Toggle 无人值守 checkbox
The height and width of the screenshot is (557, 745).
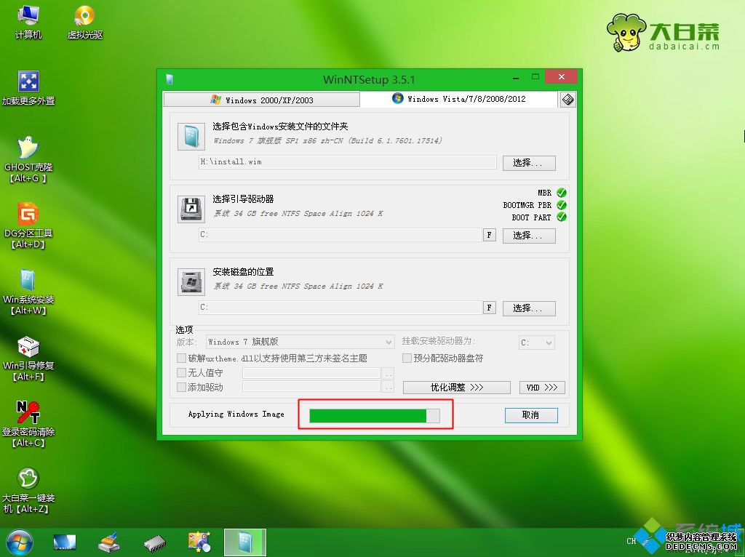pyautogui.click(x=181, y=373)
